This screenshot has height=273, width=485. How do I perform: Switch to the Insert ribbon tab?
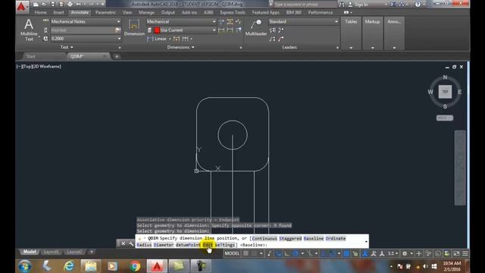pos(58,12)
